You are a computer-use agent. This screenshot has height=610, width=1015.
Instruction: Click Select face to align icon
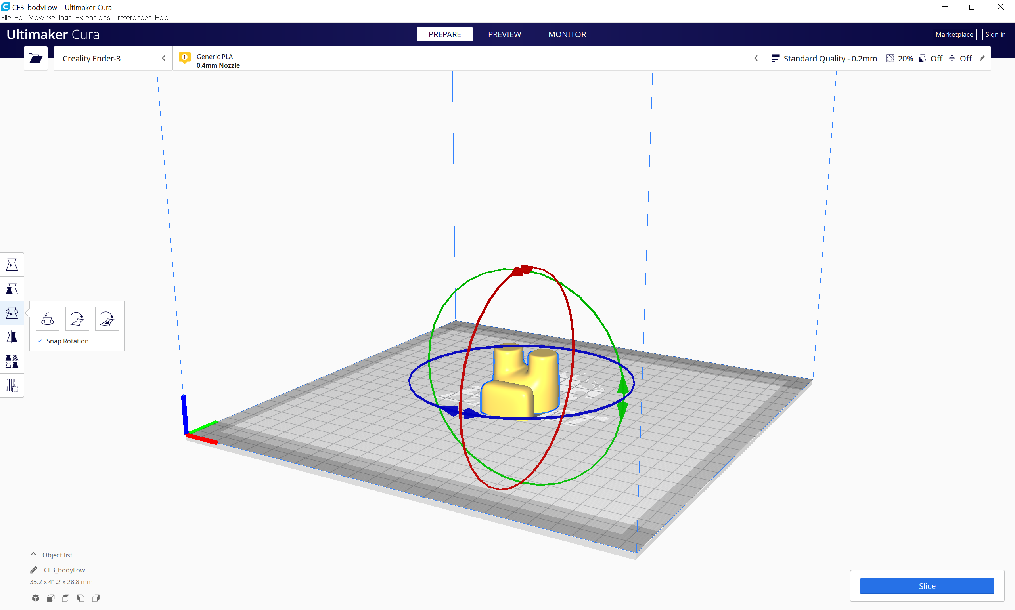(x=107, y=318)
